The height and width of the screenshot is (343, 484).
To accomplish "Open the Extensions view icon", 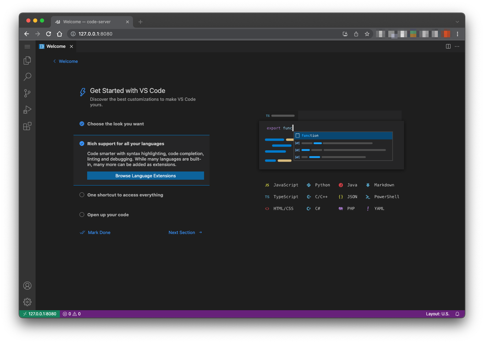I will coord(27,126).
